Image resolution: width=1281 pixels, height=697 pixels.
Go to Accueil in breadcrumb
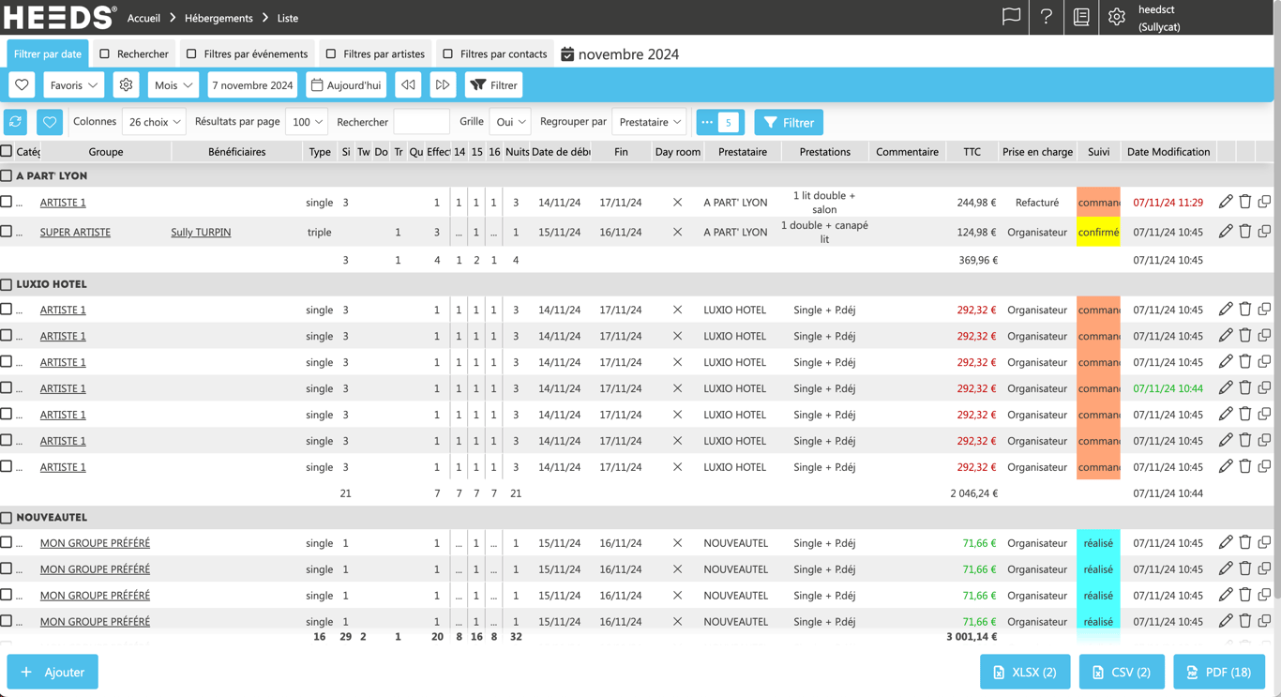[143, 18]
